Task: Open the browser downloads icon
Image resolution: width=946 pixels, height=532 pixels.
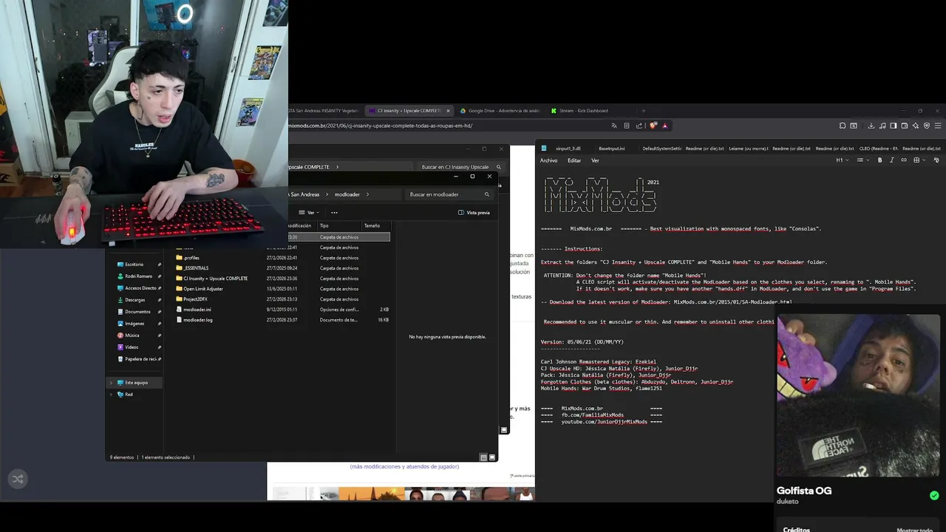Action: click(x=871, y=126)
